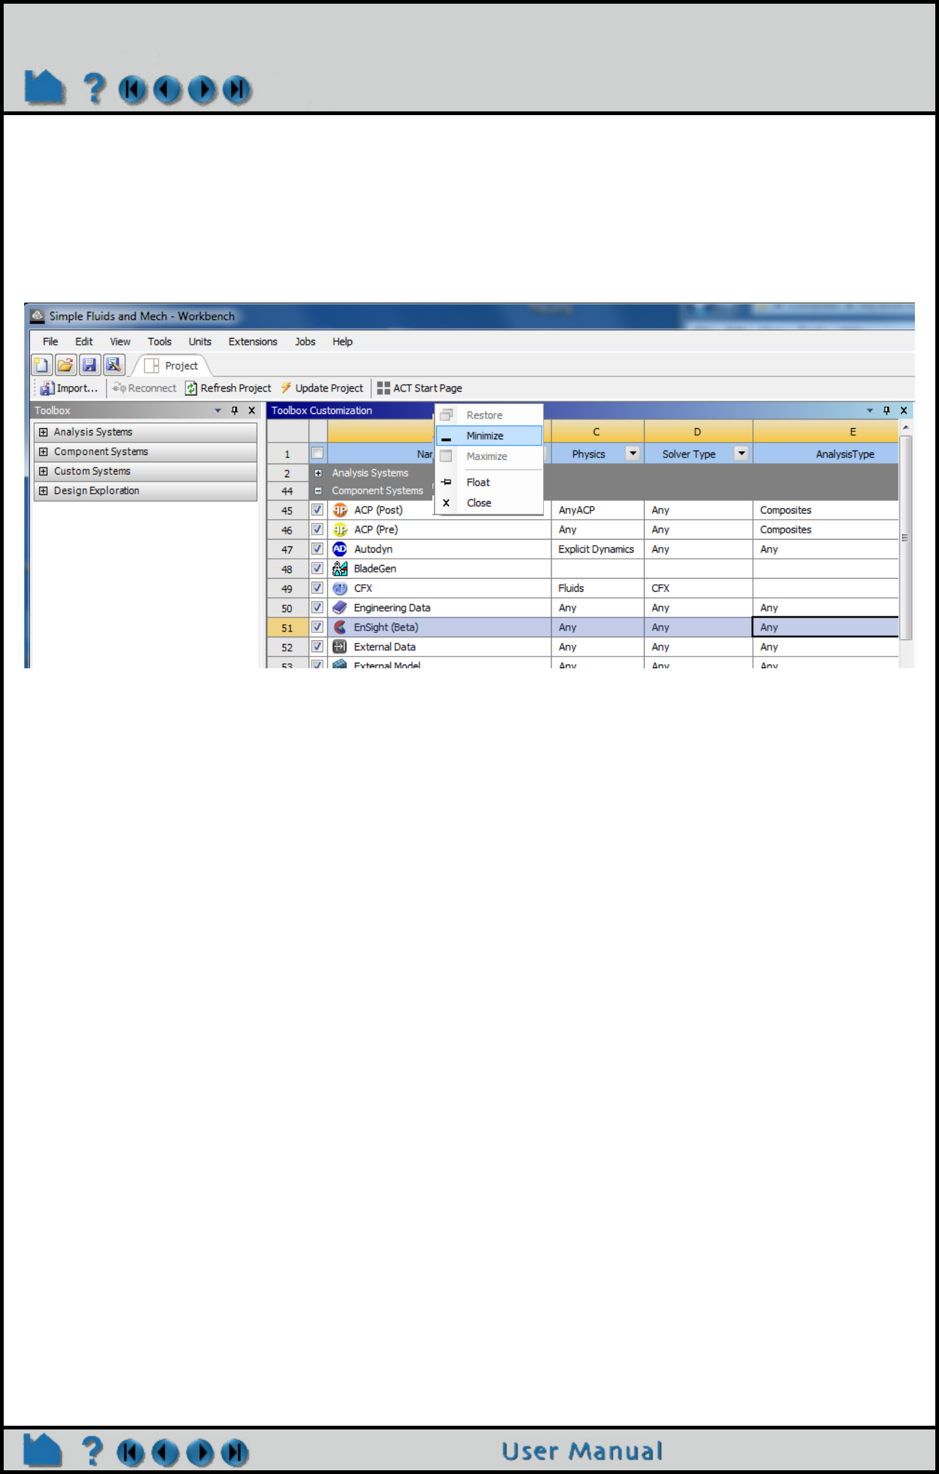Pin the Toolbox panel
The image size is (939, 1474).
[234, 410]
